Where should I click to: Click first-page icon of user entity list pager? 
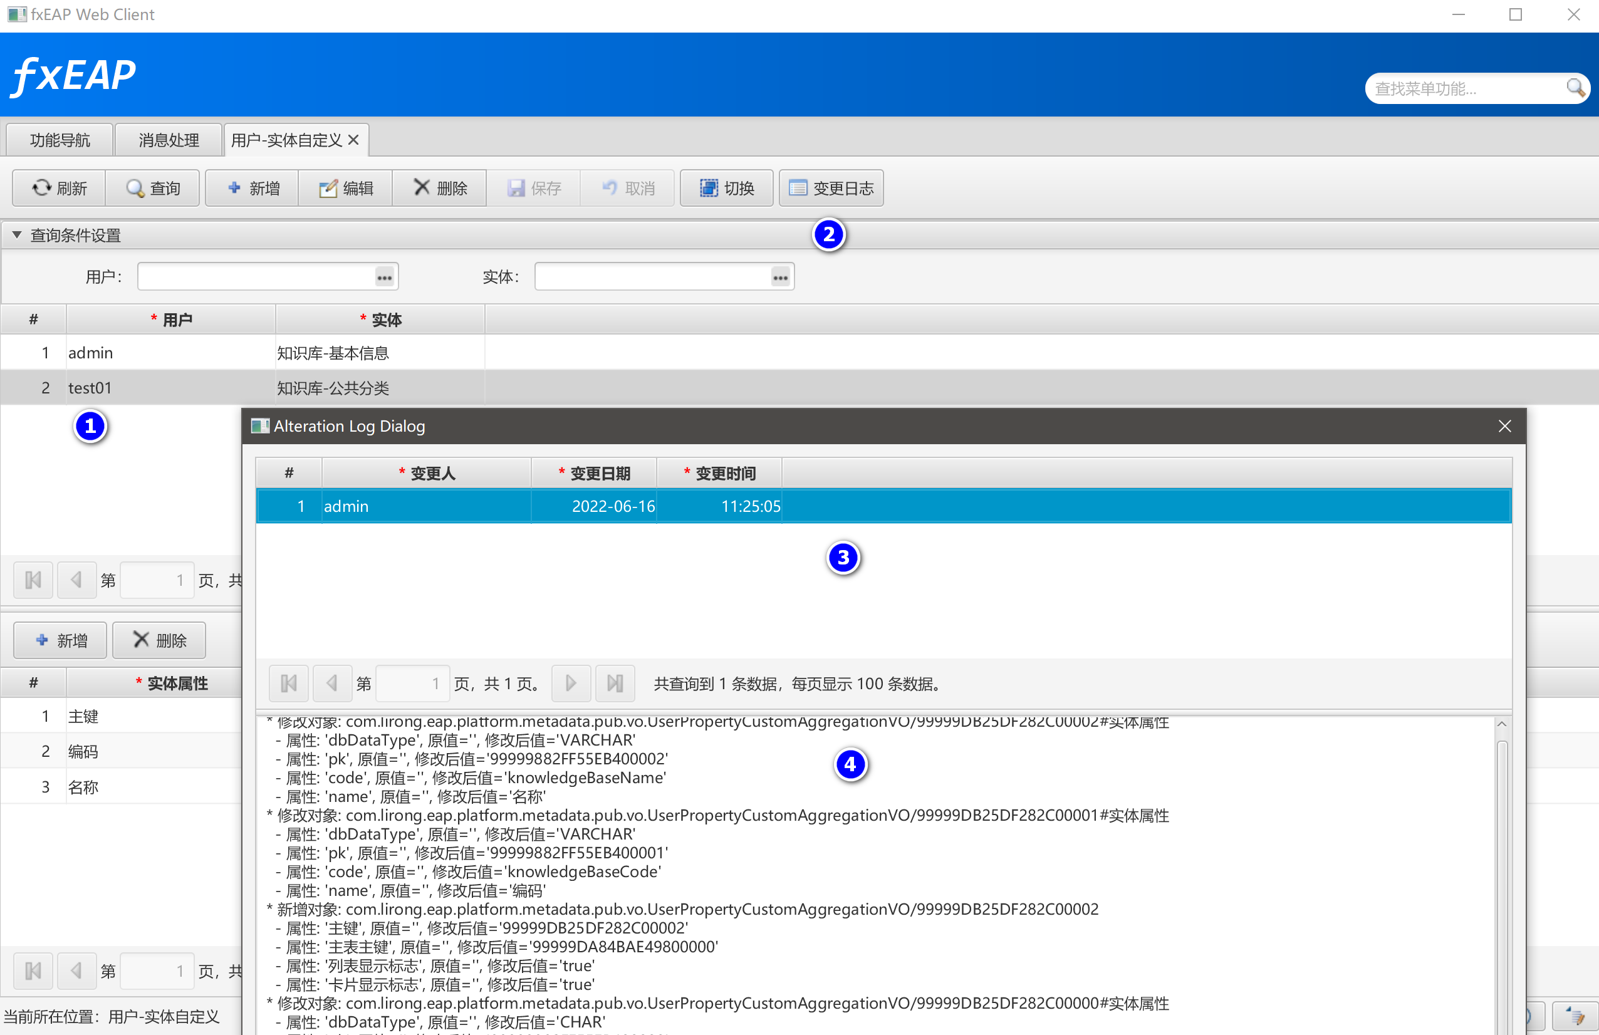pos(33,580)
